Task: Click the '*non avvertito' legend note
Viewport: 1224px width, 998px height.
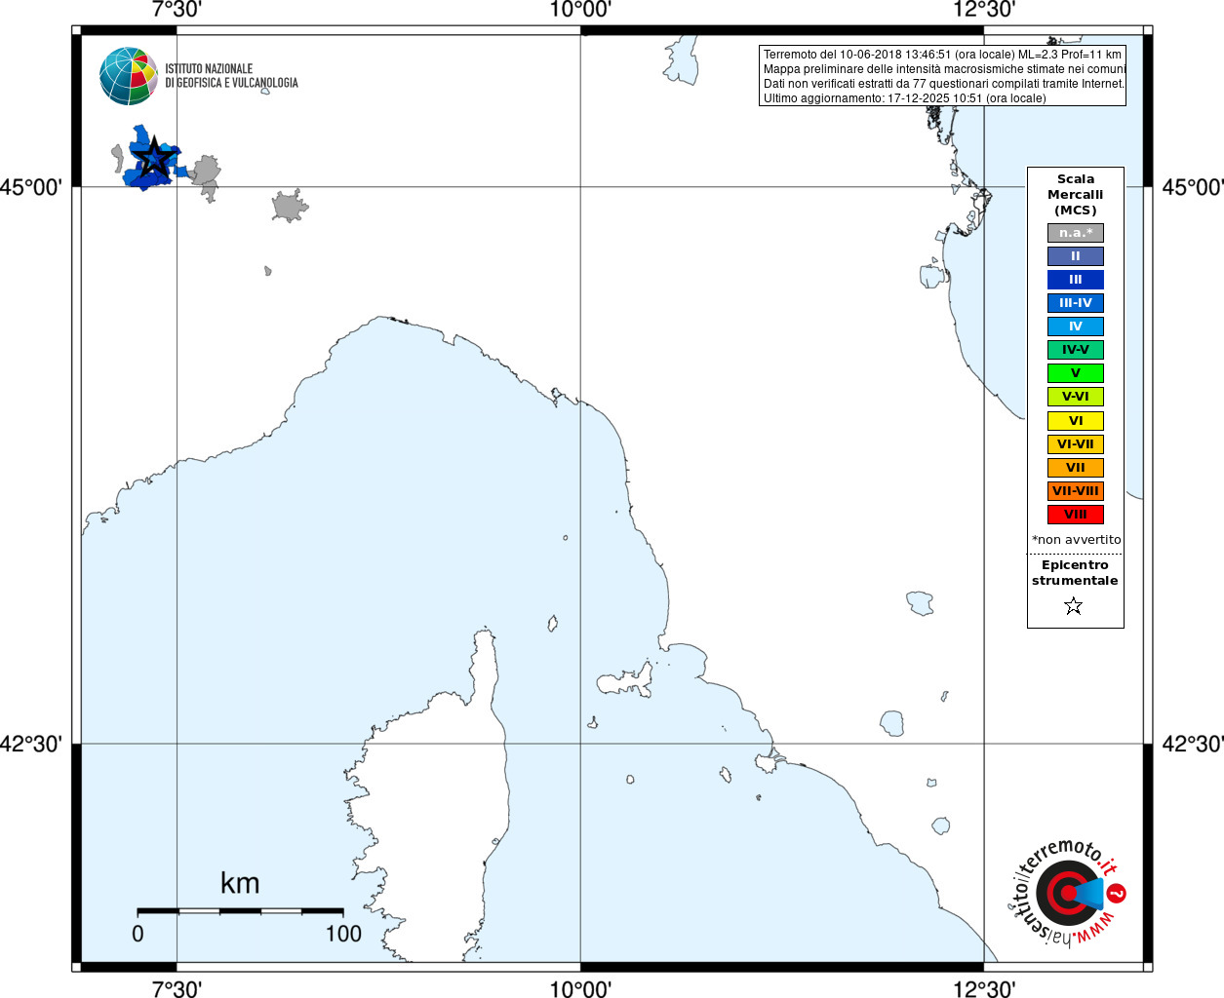Action: [x=1077, y=539]
